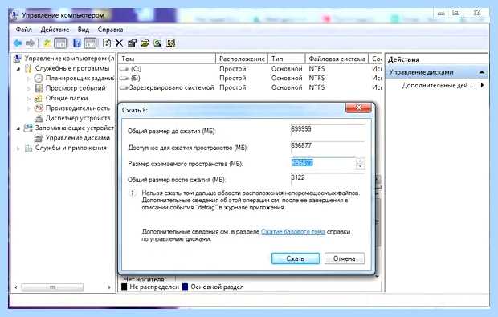Open the Справка menu
Screen dimensions: 498x317
coord(110,30)
